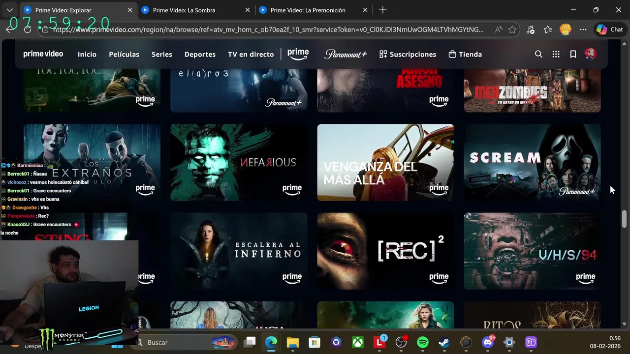The width and height of the screenshot is (630, 354).
Task: Open File Explorer from the taskbar
Action: tap(293, 342)
